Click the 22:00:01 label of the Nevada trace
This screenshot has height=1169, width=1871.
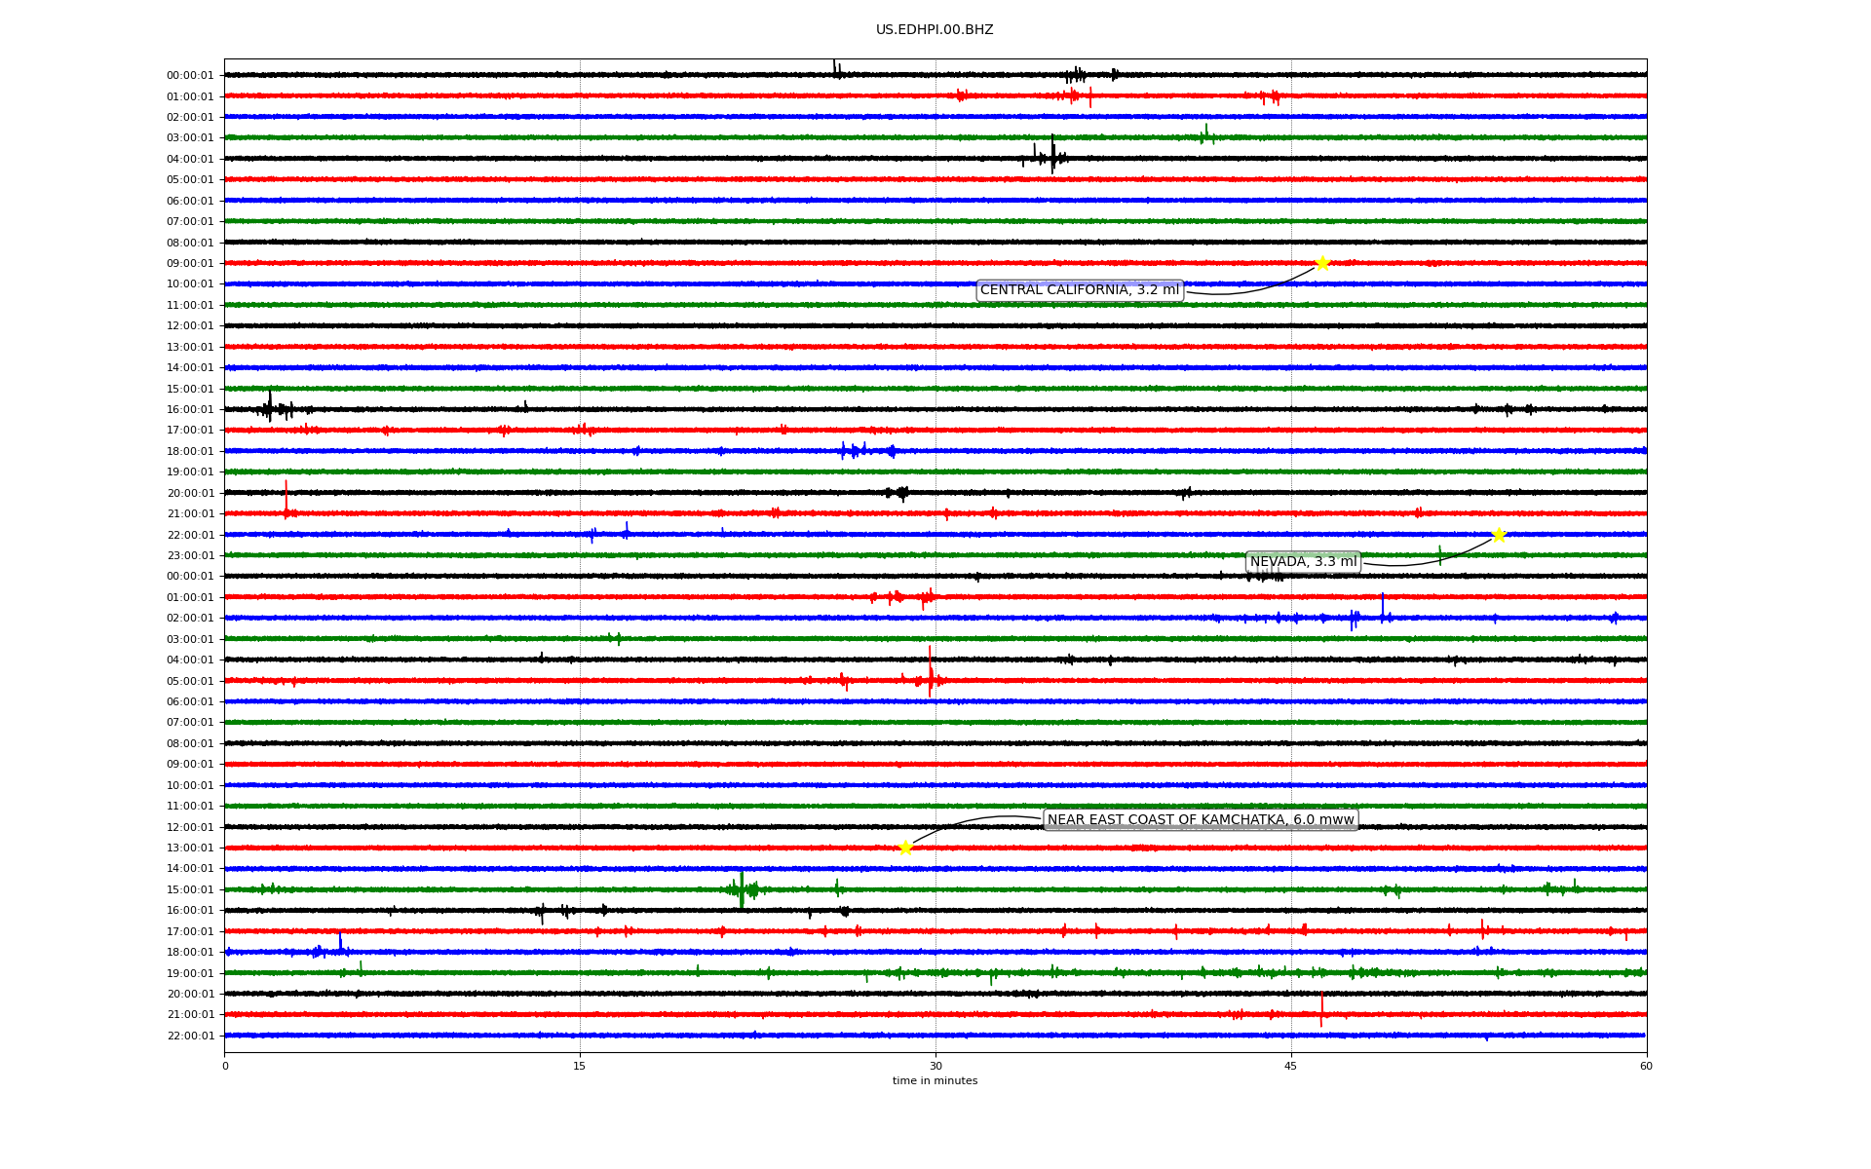click(x=189, y=536)
